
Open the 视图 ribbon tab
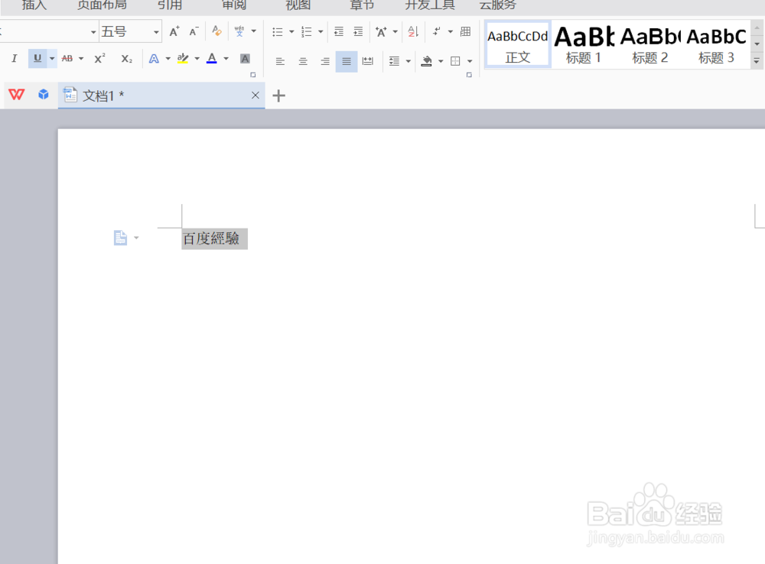(x=298, y=5)
